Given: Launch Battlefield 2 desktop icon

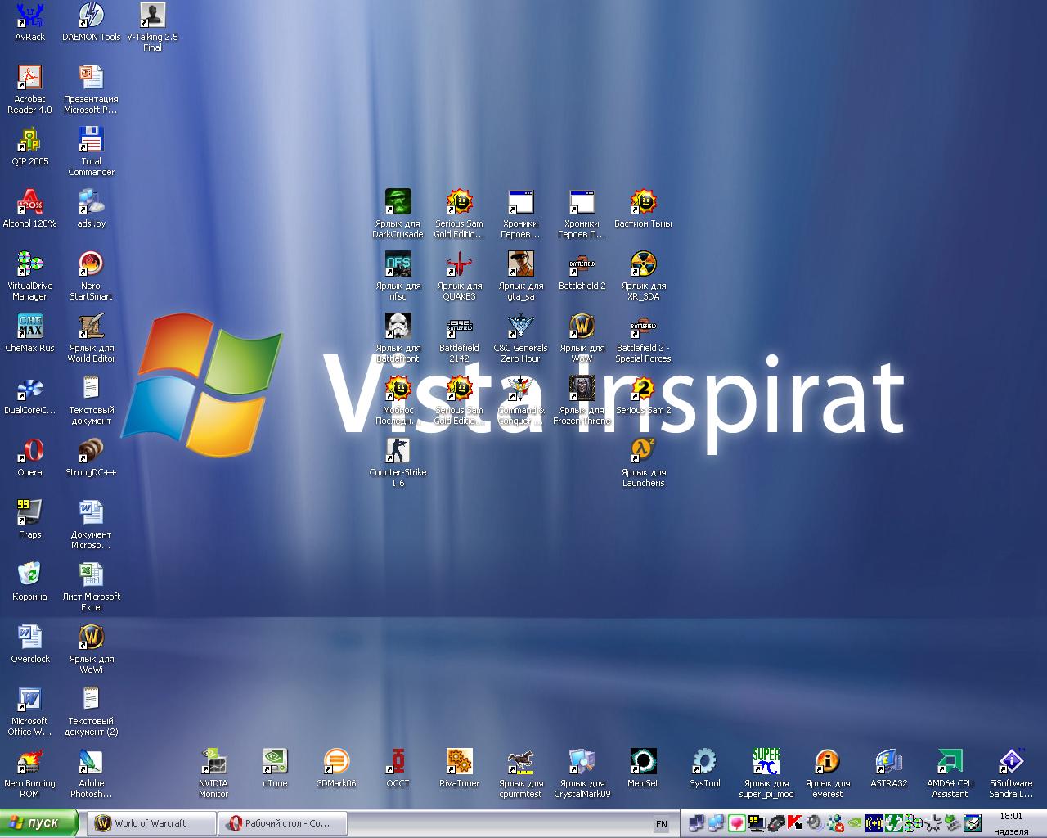Looking at the screenshot, I should click(x=582, y=264).
